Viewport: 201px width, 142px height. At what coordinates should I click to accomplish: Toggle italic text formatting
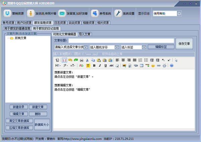(100, 66)
